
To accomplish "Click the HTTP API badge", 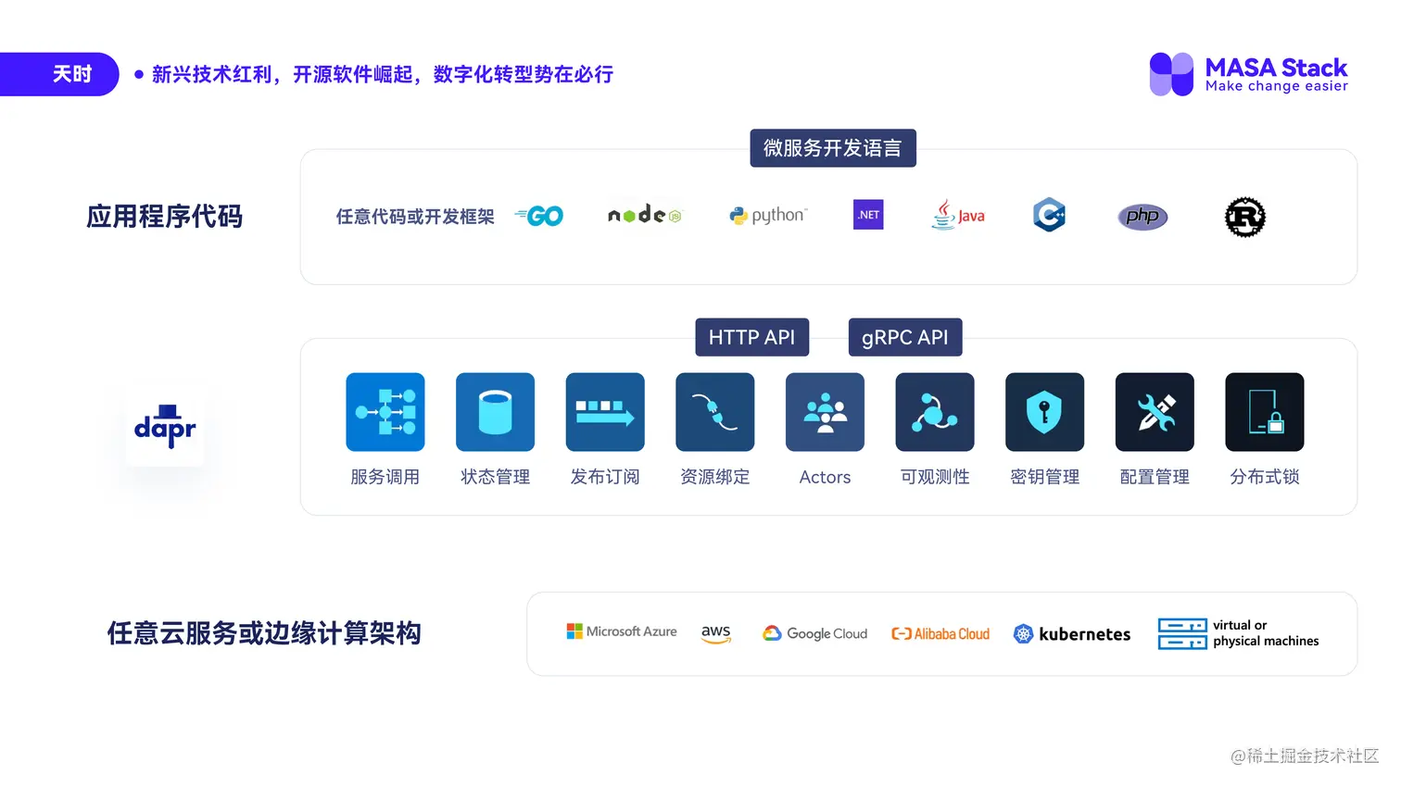I will pos(752,337).
